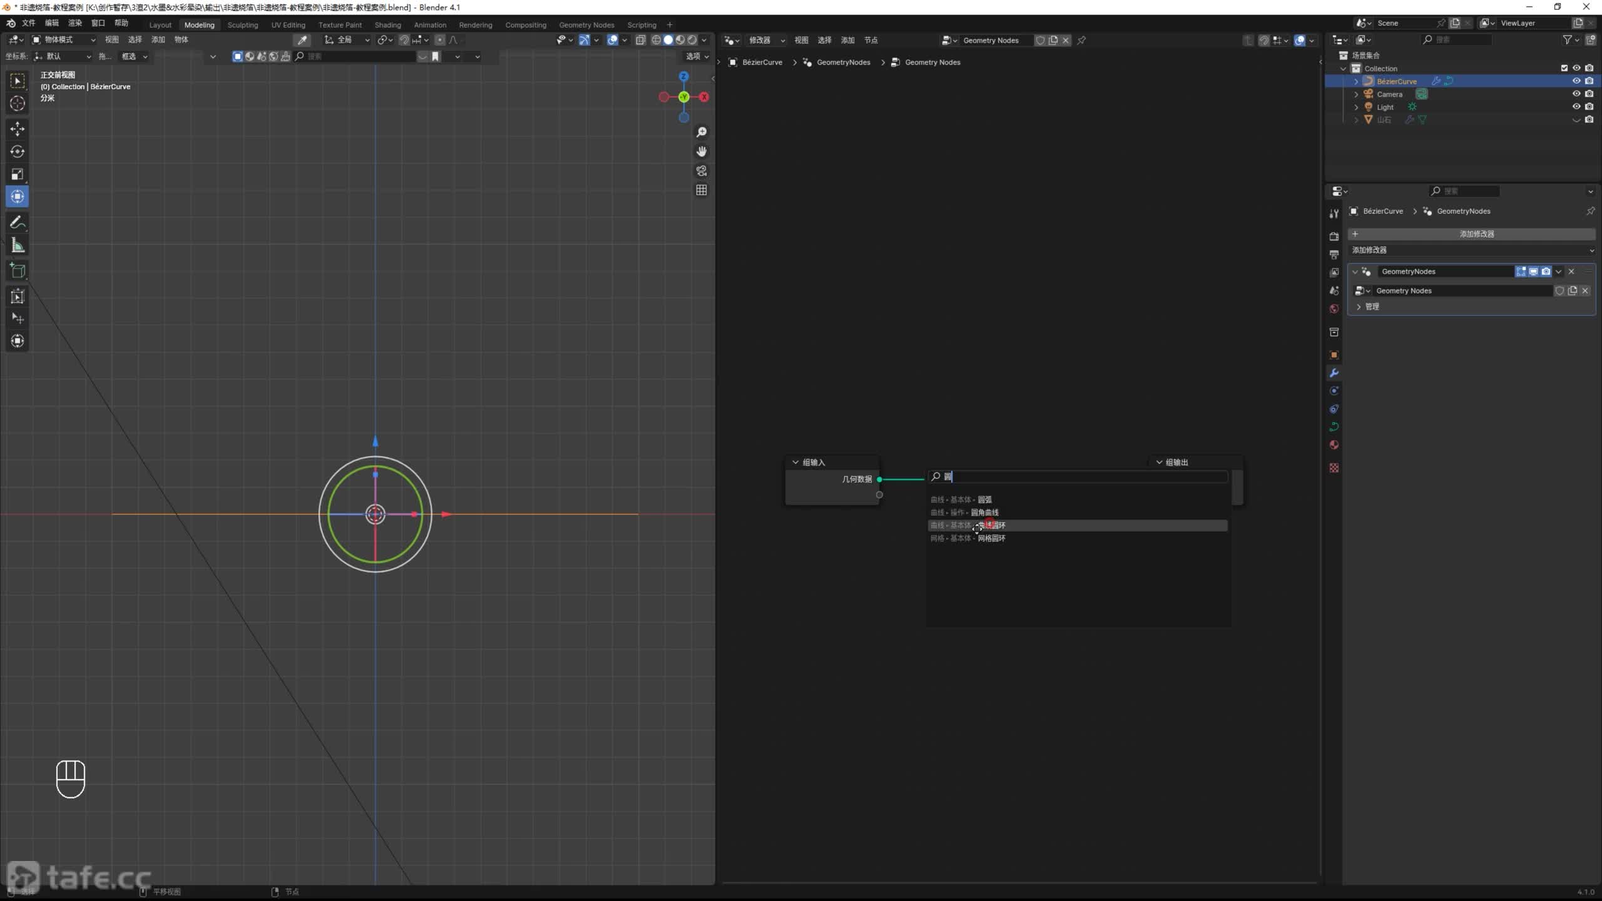Uncheck the Collection exclude checkbox
Image resolution: width=1602 pixels, height=901 pixels.
point(1564,68)
